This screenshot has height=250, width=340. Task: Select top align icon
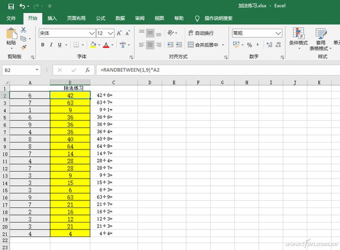coord(141,33)
